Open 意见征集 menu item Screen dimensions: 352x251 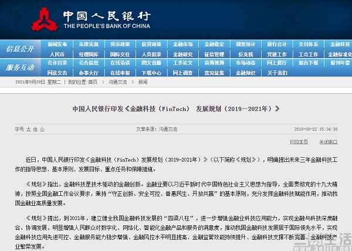pos(214,73)
